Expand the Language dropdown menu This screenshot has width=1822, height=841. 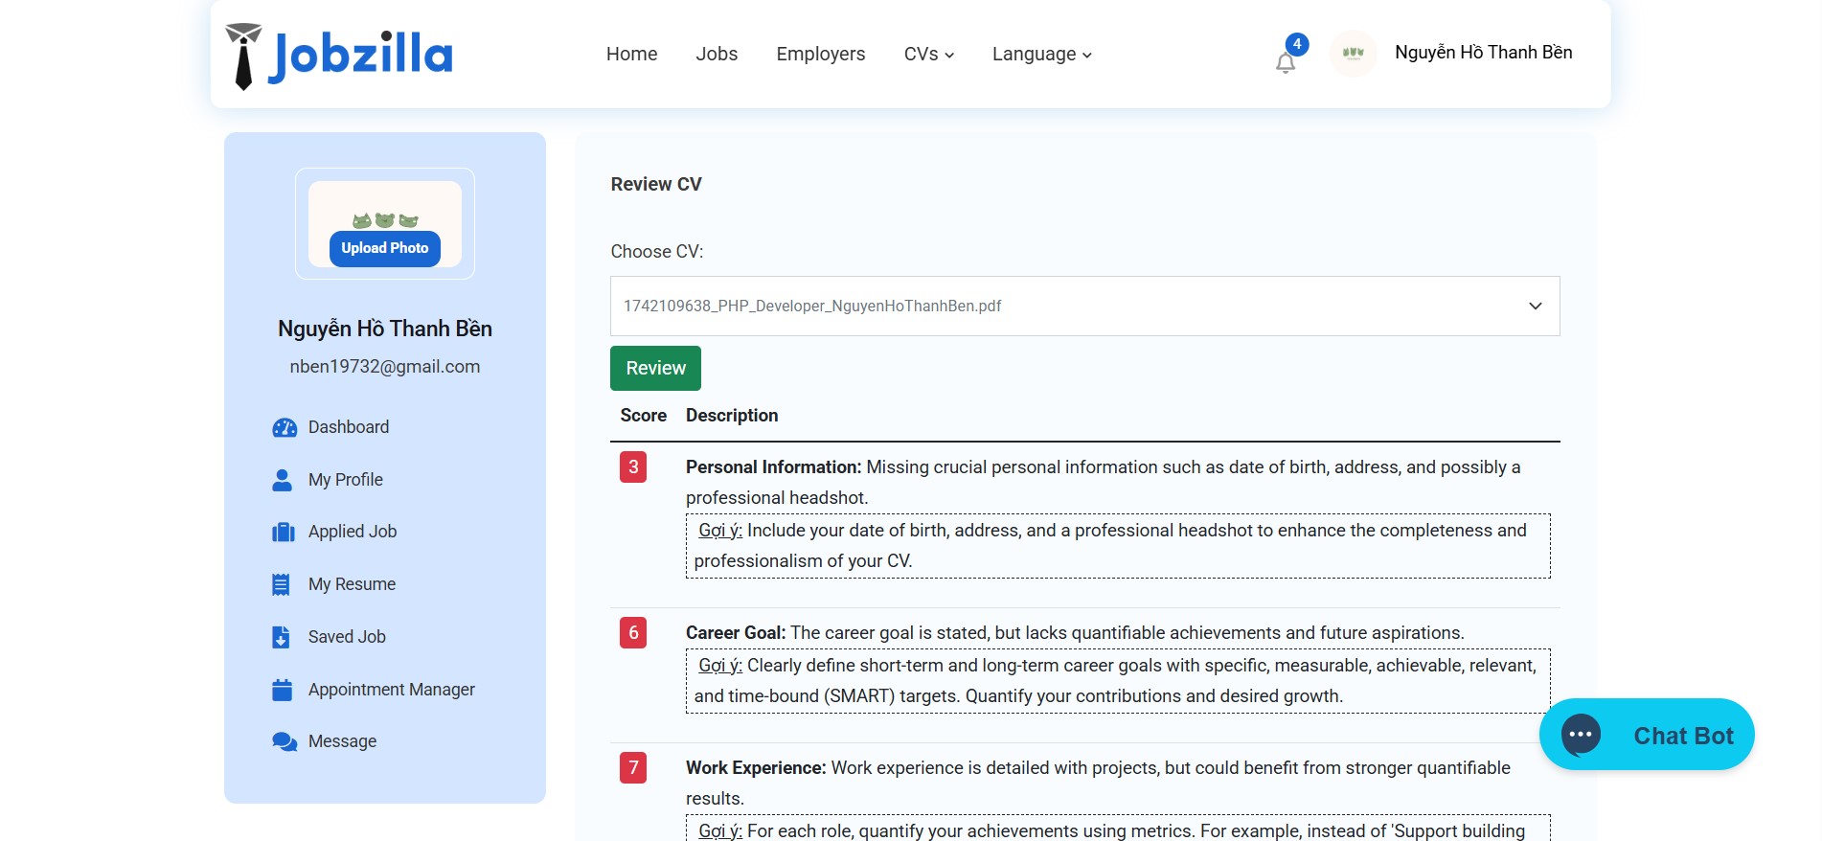point(1041,55)
